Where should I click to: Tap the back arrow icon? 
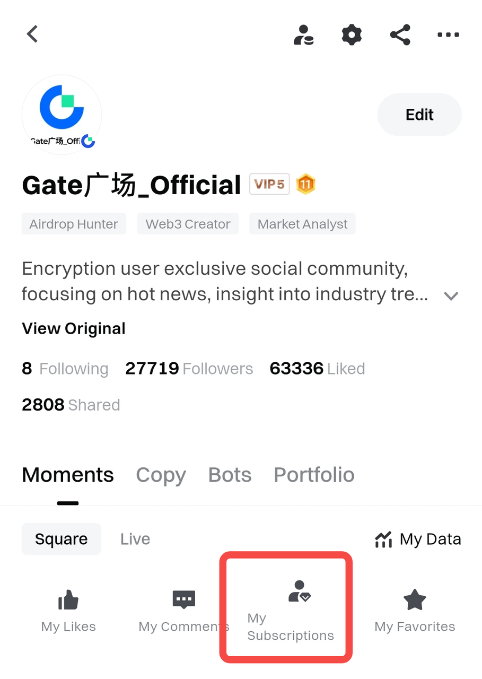[x=33, y=34]
